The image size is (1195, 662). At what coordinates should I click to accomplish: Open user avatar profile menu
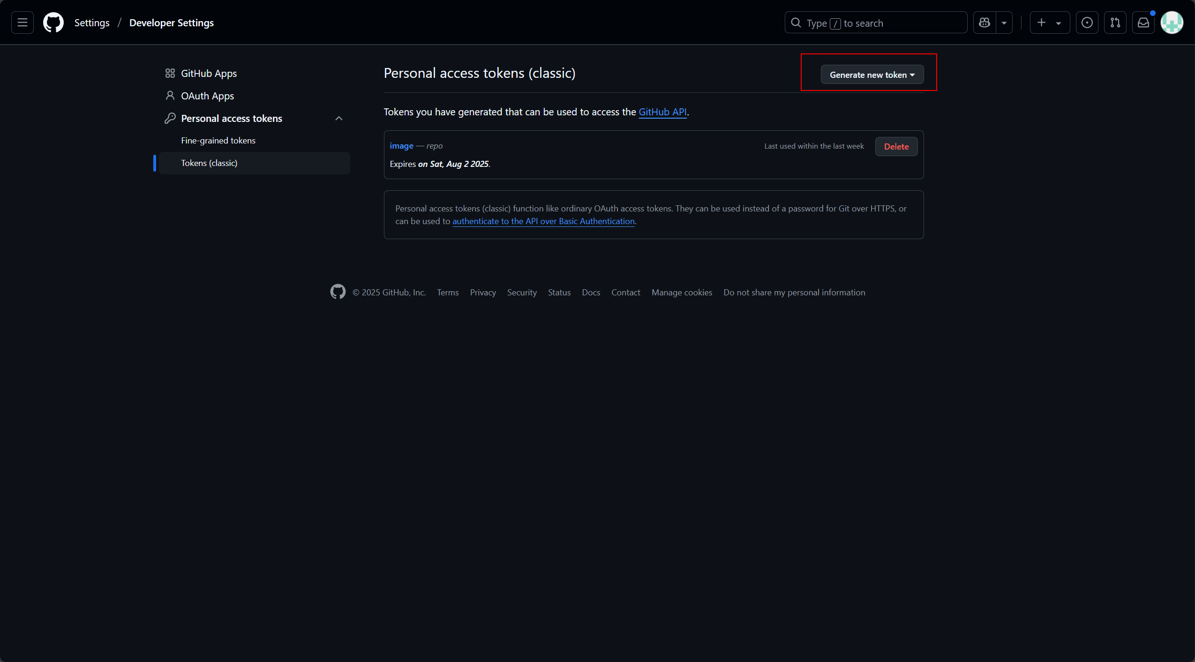[x=1172, y=23]
